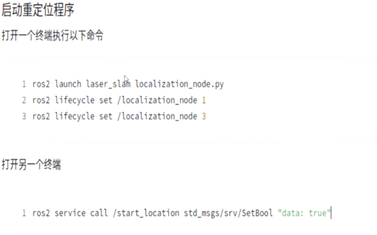Click line number 3 of the first code block
Screen dimensions: 377x235
tap(24, 116)
